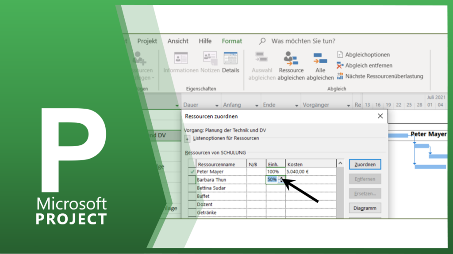The width and height of the screenshot is (453, 254).
Task: Open the Hilfe tab
Action: point(205,41)
